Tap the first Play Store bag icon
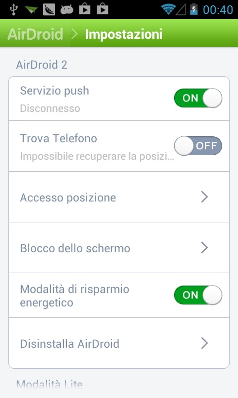This screenshot has height=398, width=238. point(85,9)
